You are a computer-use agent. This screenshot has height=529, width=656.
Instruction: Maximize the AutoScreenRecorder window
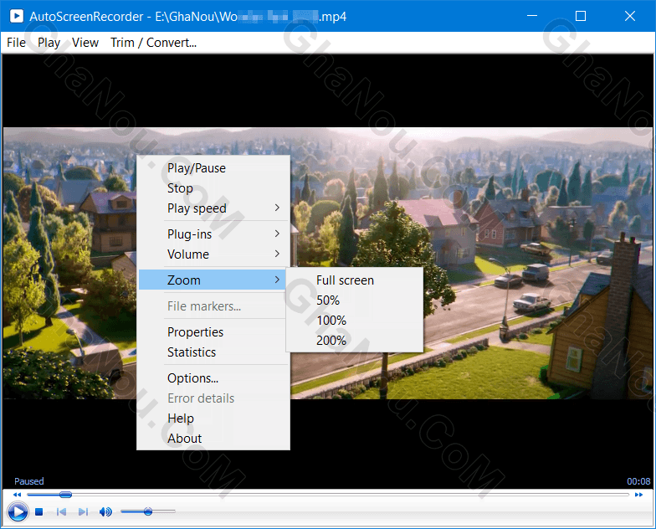tap(581, 17)
